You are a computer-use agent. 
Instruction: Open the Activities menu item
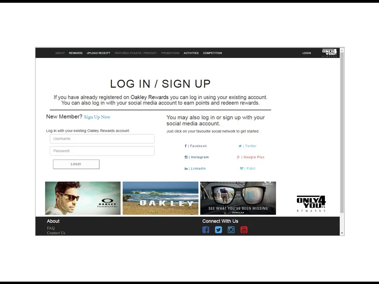[191, 53]
